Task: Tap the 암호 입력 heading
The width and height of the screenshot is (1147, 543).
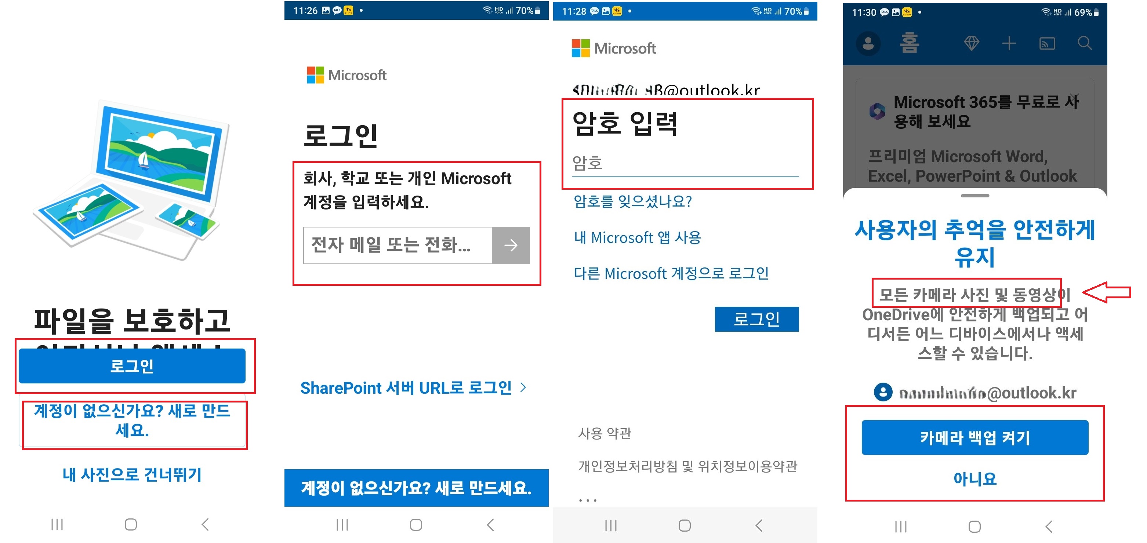Action: [625, 123]
